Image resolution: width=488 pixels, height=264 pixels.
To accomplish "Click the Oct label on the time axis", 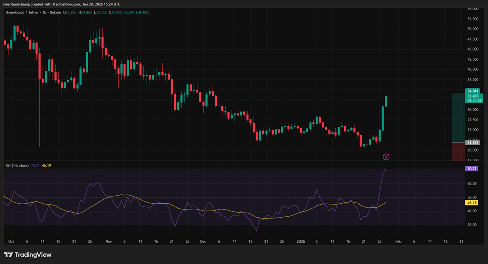I will pyautogui.click(x=11, y=241).
